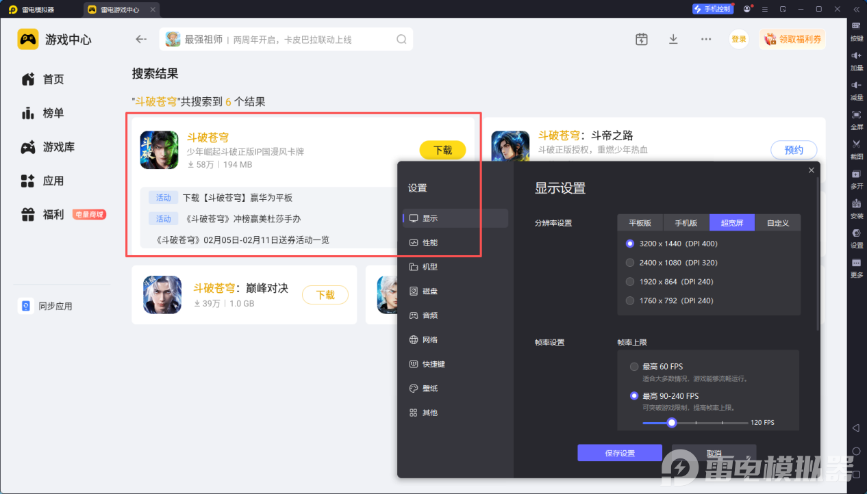Click the 按键 keymapping icon in right sidebar
867x494 pixels.
pyautogui.click(x=856, y=29)
